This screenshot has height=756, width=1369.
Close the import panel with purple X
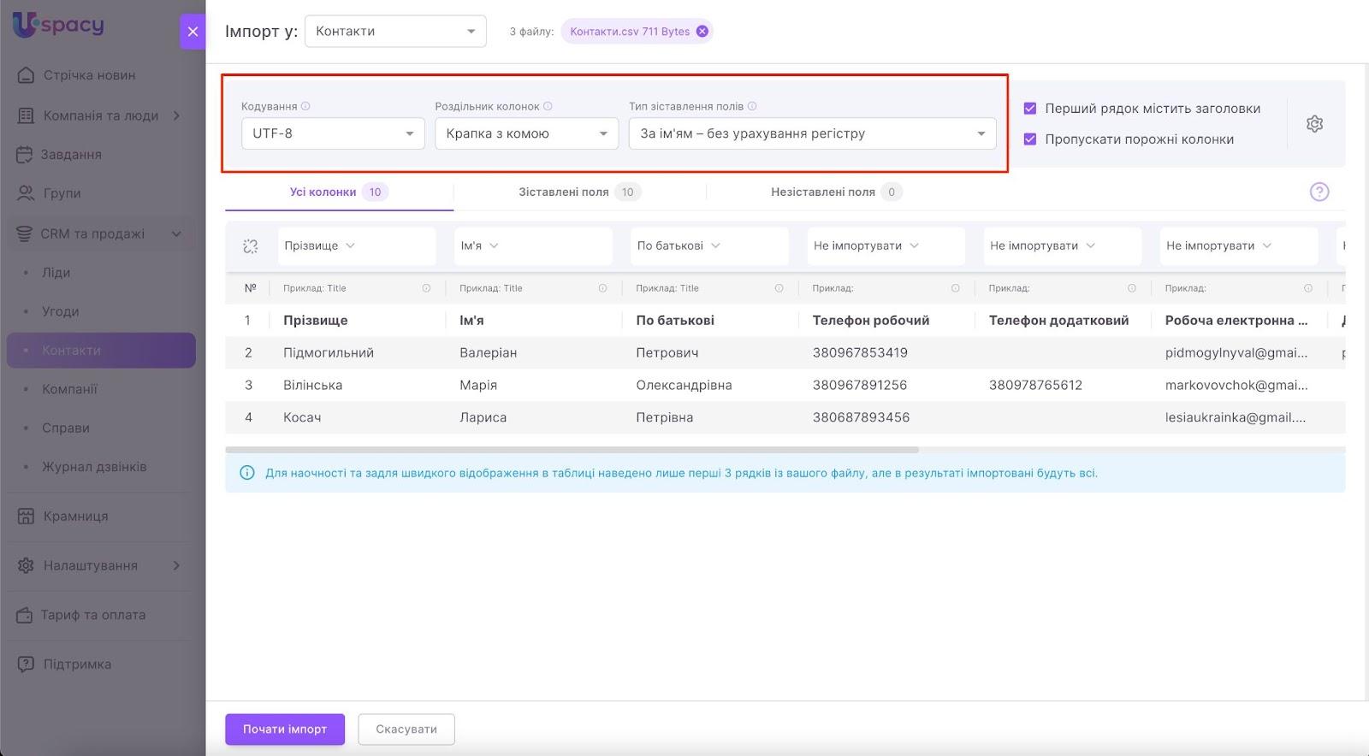pyautogui.click(x=193, y=32)
